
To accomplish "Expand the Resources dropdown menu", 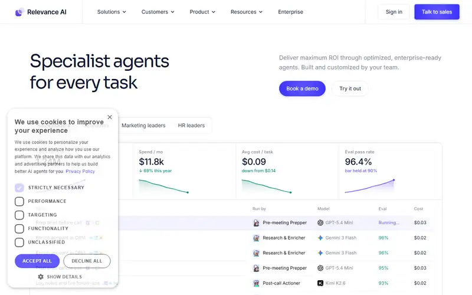I will point(247,12).
